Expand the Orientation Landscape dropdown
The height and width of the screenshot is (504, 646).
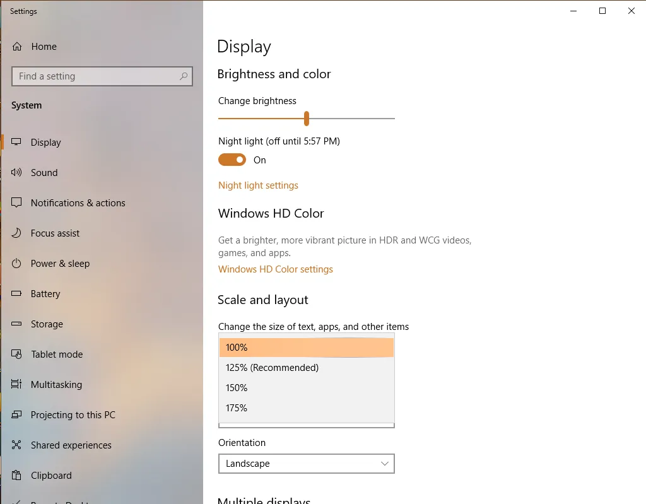[306, 464]
